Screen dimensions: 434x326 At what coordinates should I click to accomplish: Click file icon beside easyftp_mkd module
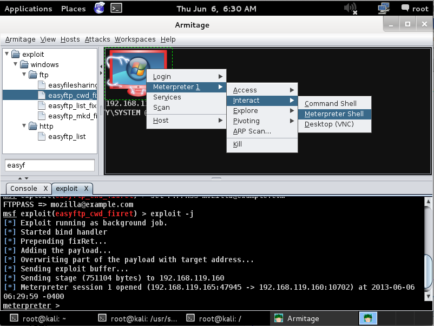42,116
